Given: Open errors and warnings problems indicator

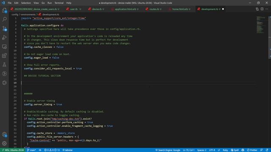Looking at the screenshot, I should pos(52,150).
